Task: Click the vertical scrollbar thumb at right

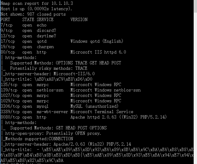Action: pos(195,6)
